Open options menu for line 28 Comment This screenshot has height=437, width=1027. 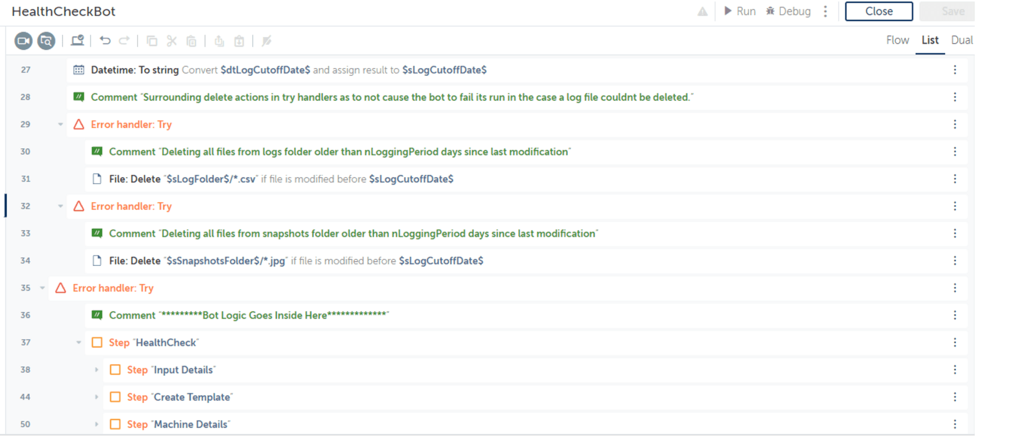pos(955,97)
